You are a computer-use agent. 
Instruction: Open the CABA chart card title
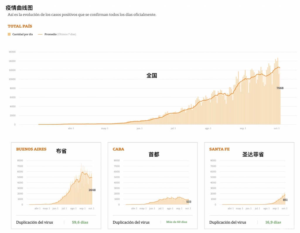pos(118,149)
